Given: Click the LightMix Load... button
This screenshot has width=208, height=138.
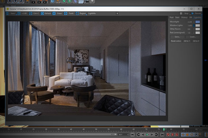Looking at the screenshot, I should [x=193, y=37].
